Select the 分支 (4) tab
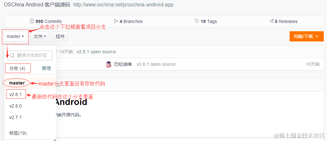This screenshot has width=327, height=141. click(x=18, y=68)
